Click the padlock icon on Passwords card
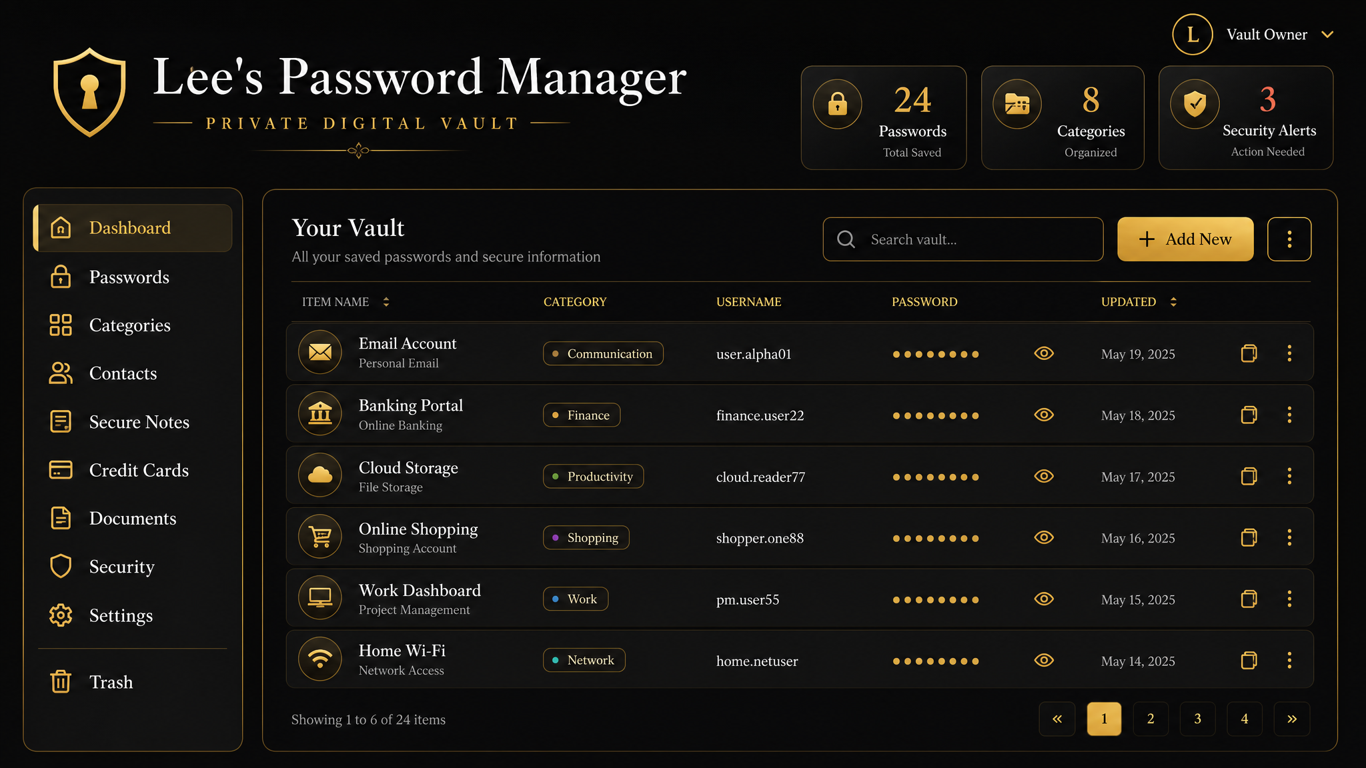Screen dimensions: 1366x768 click(837, 104)
